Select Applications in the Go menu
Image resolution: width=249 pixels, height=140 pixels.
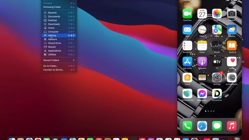point(59,51)
